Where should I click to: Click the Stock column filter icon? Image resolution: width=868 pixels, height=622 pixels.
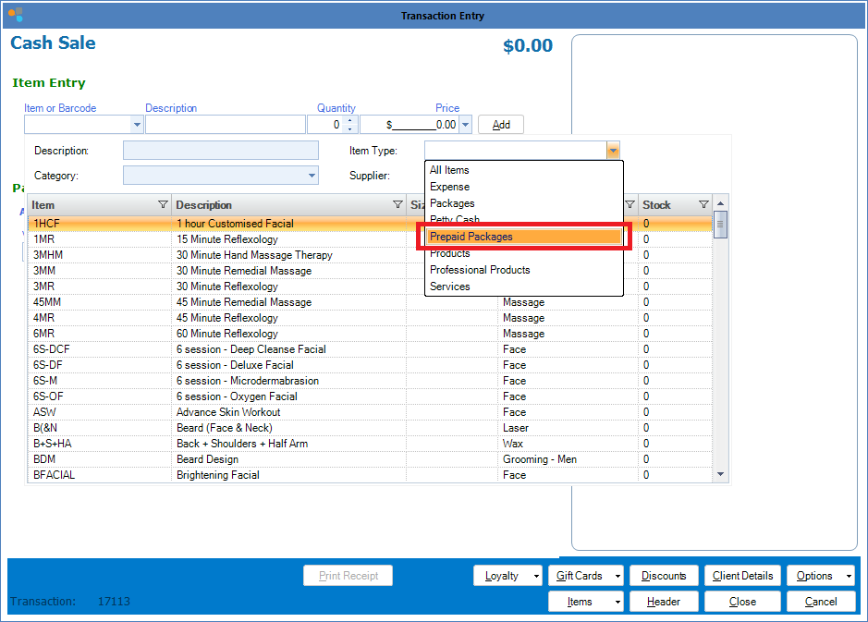[703, 205]
